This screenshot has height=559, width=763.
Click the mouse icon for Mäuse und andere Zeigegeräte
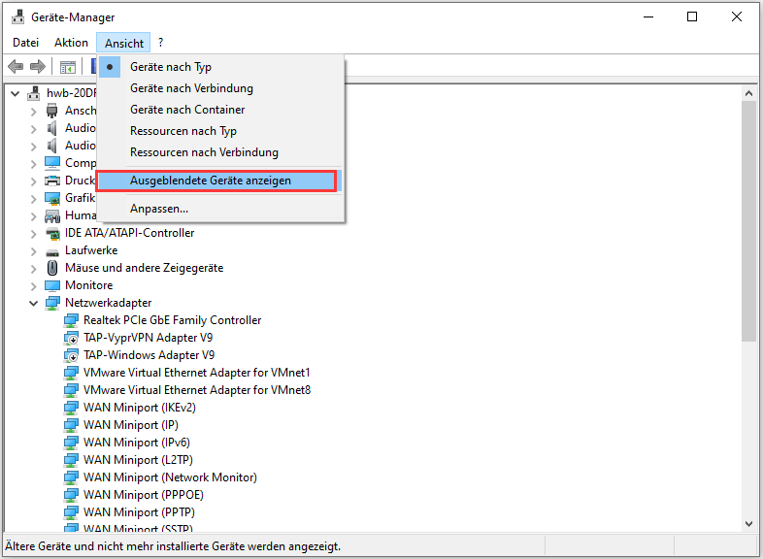tap(52, 268)
